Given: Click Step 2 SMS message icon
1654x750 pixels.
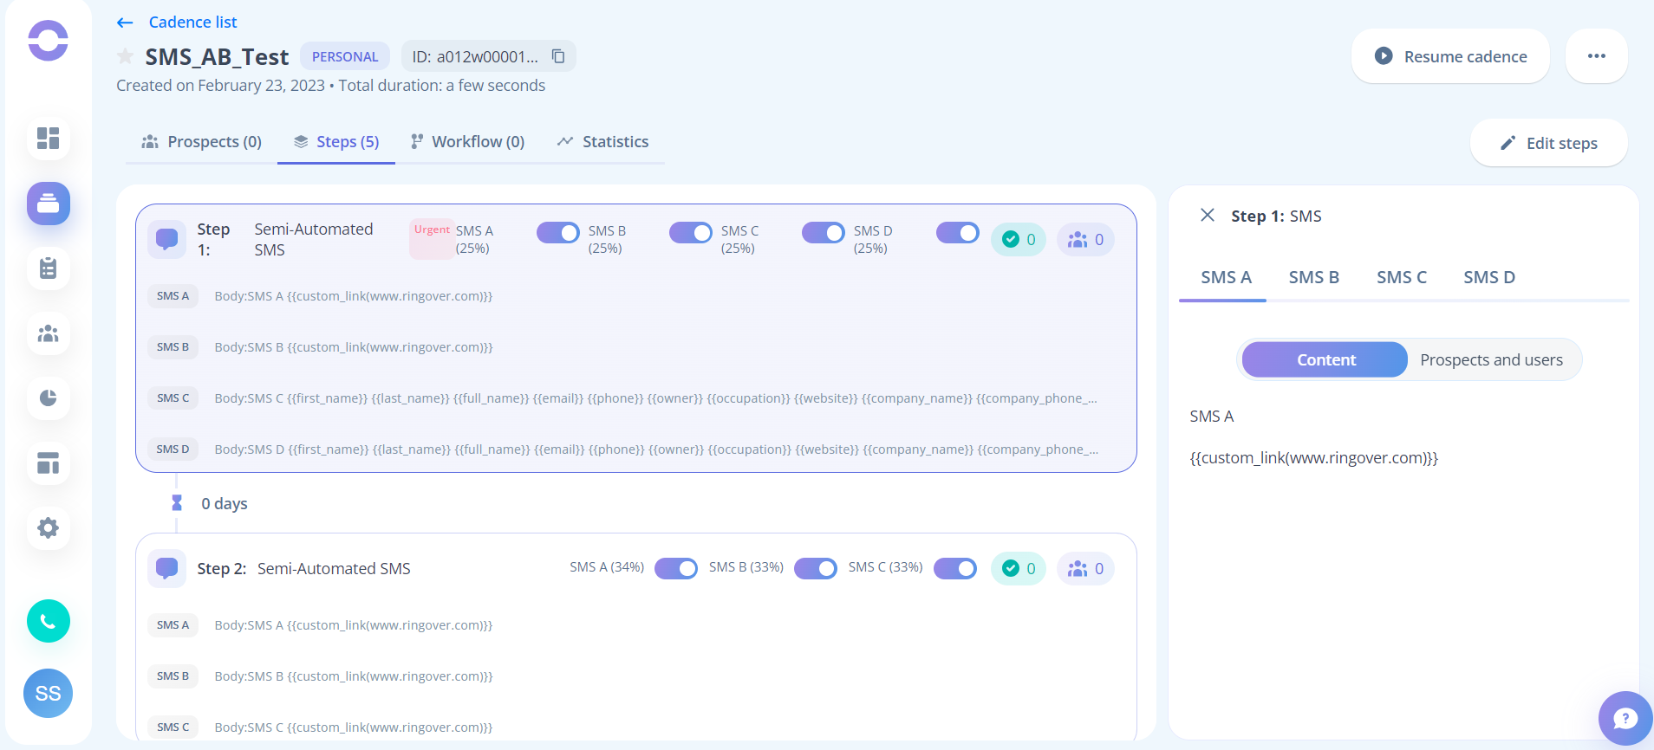Looking at the screenshot, I should point(166,568).
